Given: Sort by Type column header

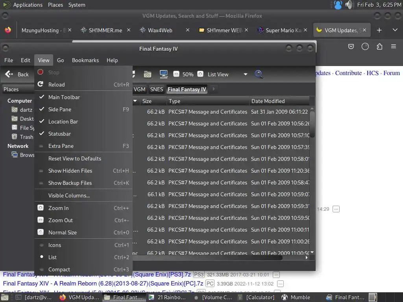Looking at the screenshot, I should point(208,101).
